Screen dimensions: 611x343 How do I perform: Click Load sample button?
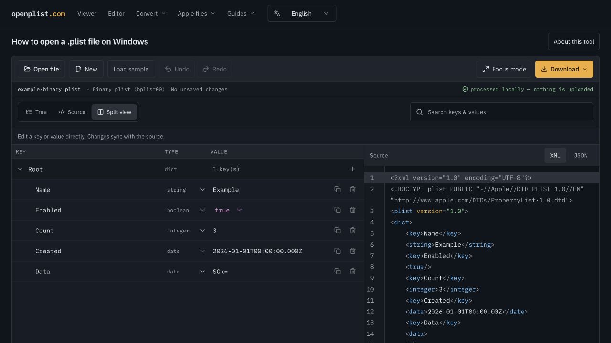131,69
